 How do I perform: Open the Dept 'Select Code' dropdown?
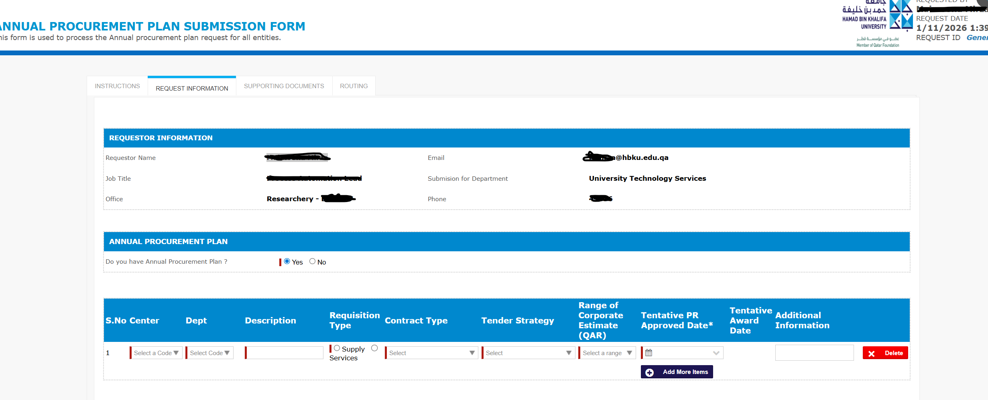click(x=209, y=353)
